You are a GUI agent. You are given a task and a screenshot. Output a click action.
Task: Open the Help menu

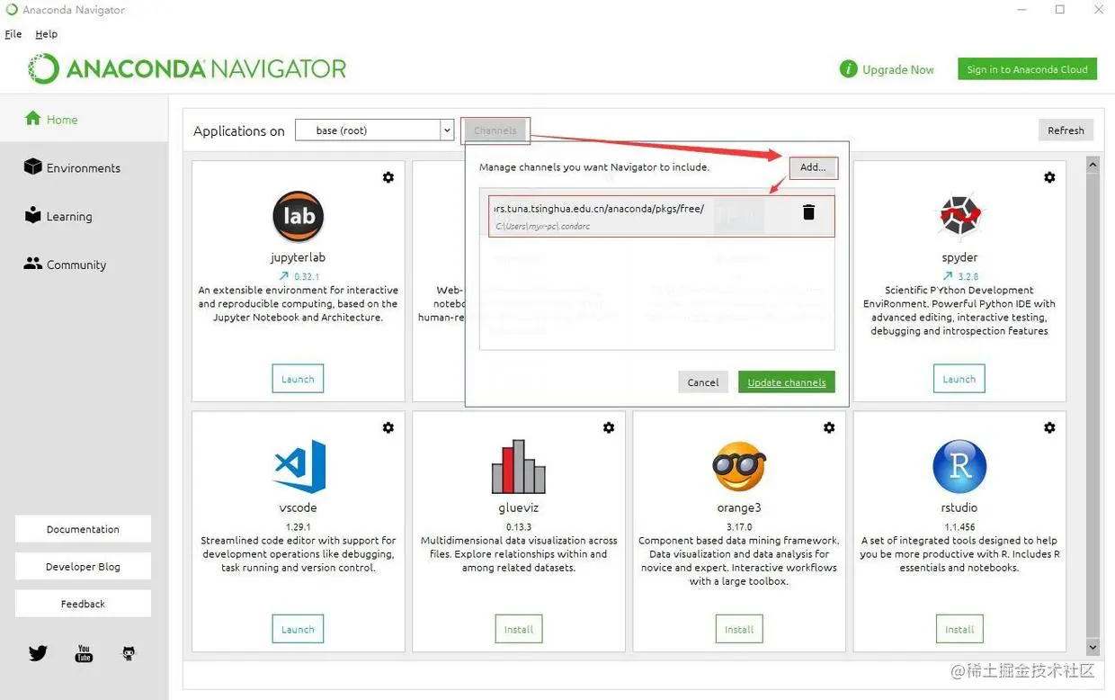point(46,34)
